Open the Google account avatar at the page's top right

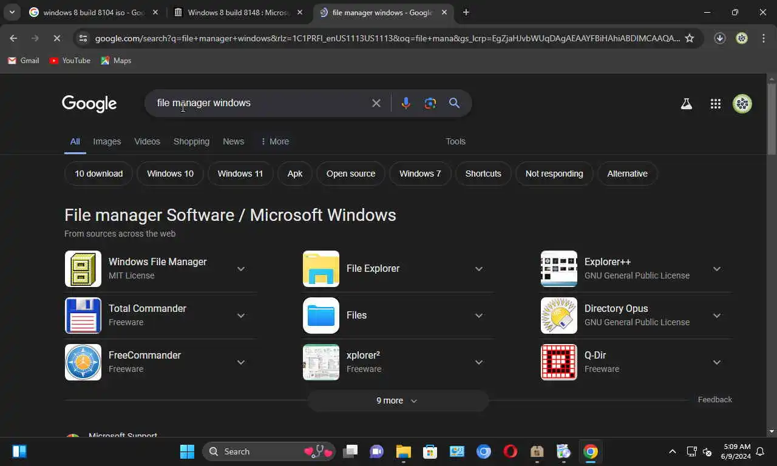click(742, 104)
